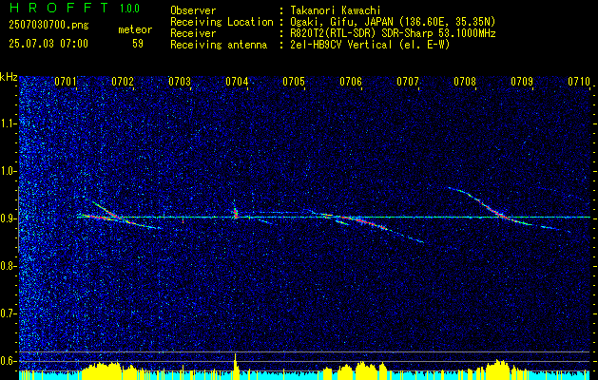Click the Receiver label
598x380 pixels.
193,33
